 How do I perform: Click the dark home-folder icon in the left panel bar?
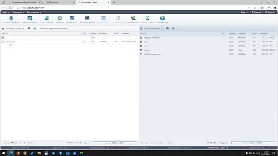(x=29, y=29)
